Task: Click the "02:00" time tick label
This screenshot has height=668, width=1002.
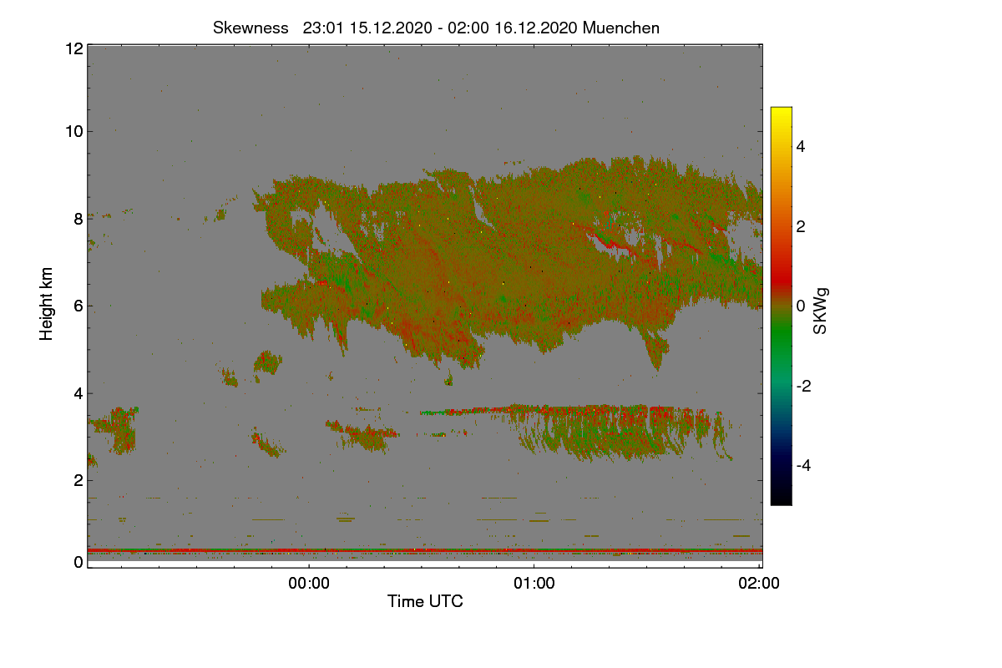Action: pos(760,584)
